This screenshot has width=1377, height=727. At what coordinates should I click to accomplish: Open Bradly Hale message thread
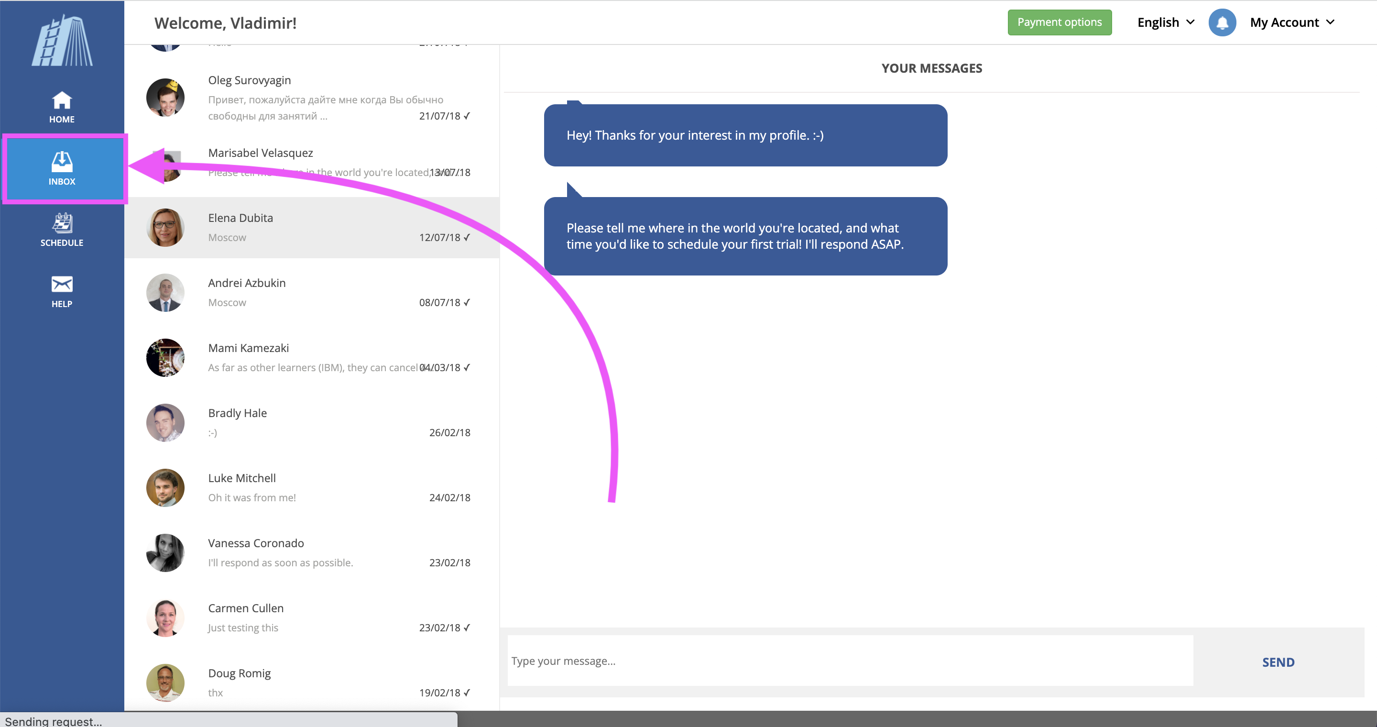point(312,422)
